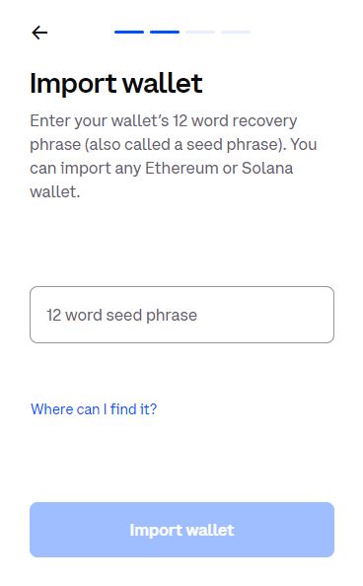Focus the 12 word seed phrase field
Screen dimensions: 363x586
tap(181, 315)
